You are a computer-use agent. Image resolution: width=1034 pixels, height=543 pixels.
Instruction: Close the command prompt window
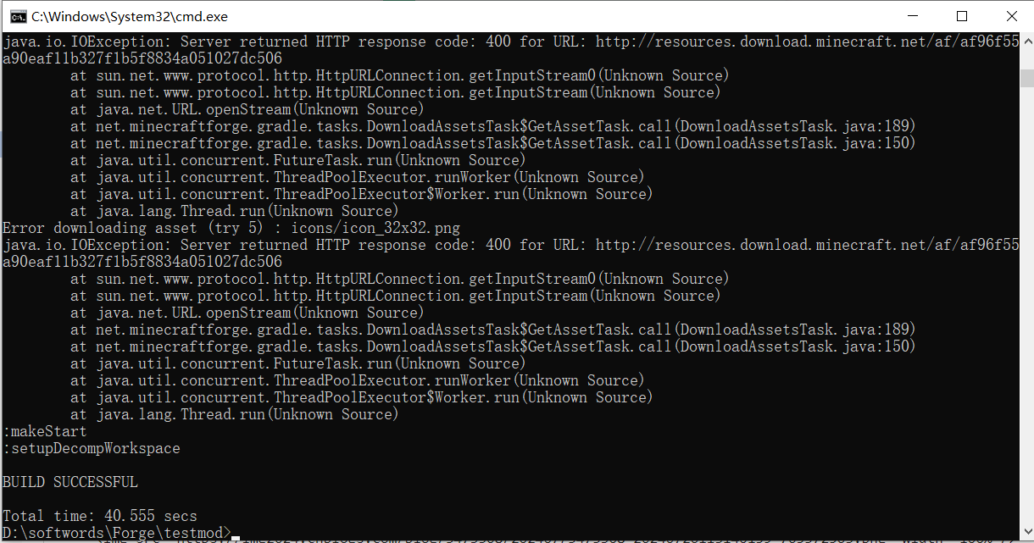coord(1010,16)
